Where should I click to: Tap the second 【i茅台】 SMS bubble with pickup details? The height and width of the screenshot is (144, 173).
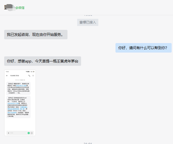(x=18, y=107)
